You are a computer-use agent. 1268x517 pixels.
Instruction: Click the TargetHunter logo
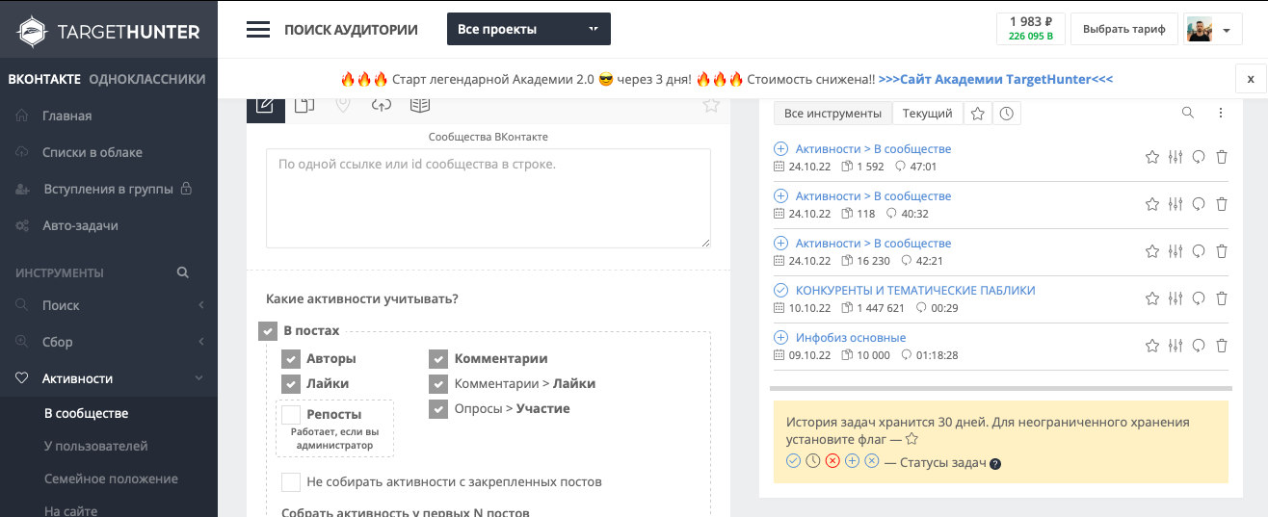tap(109, 32)
